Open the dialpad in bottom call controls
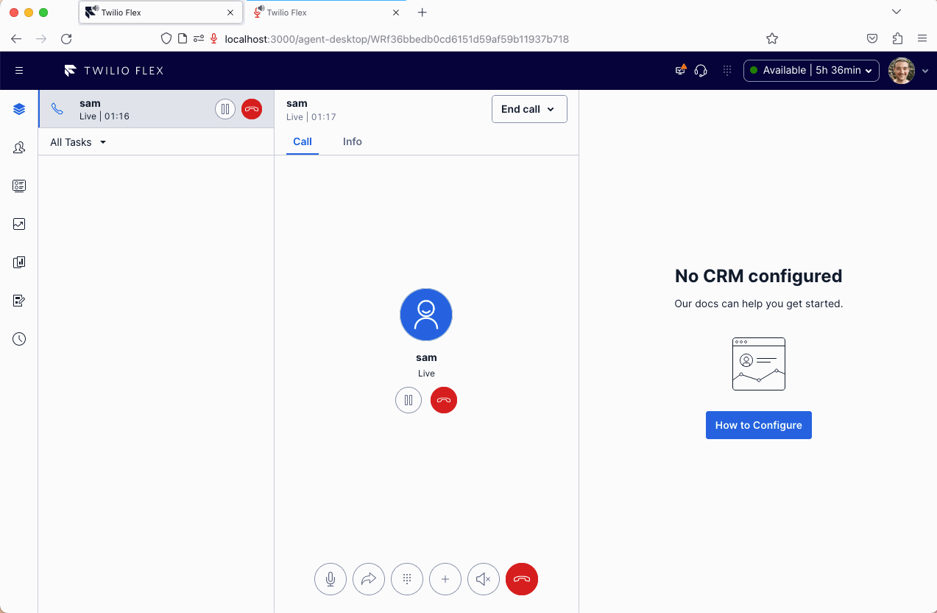This screenshot has width=937, height=613. click(407, 579)
